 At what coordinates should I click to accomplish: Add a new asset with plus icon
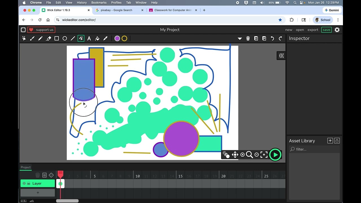[x=330, y=141]
